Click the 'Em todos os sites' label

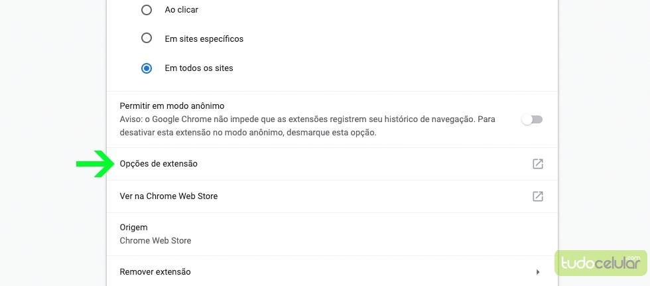199,68
